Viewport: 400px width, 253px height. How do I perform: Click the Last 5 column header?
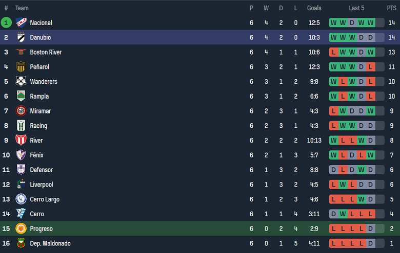pyautogui.click(x=356, y=8)
